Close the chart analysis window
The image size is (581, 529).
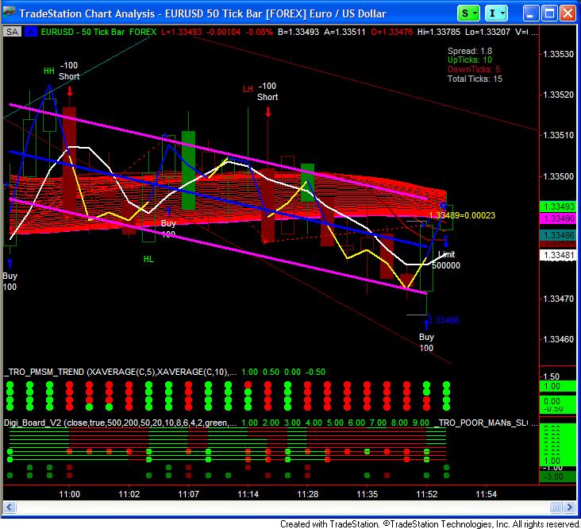coord(568,14)
